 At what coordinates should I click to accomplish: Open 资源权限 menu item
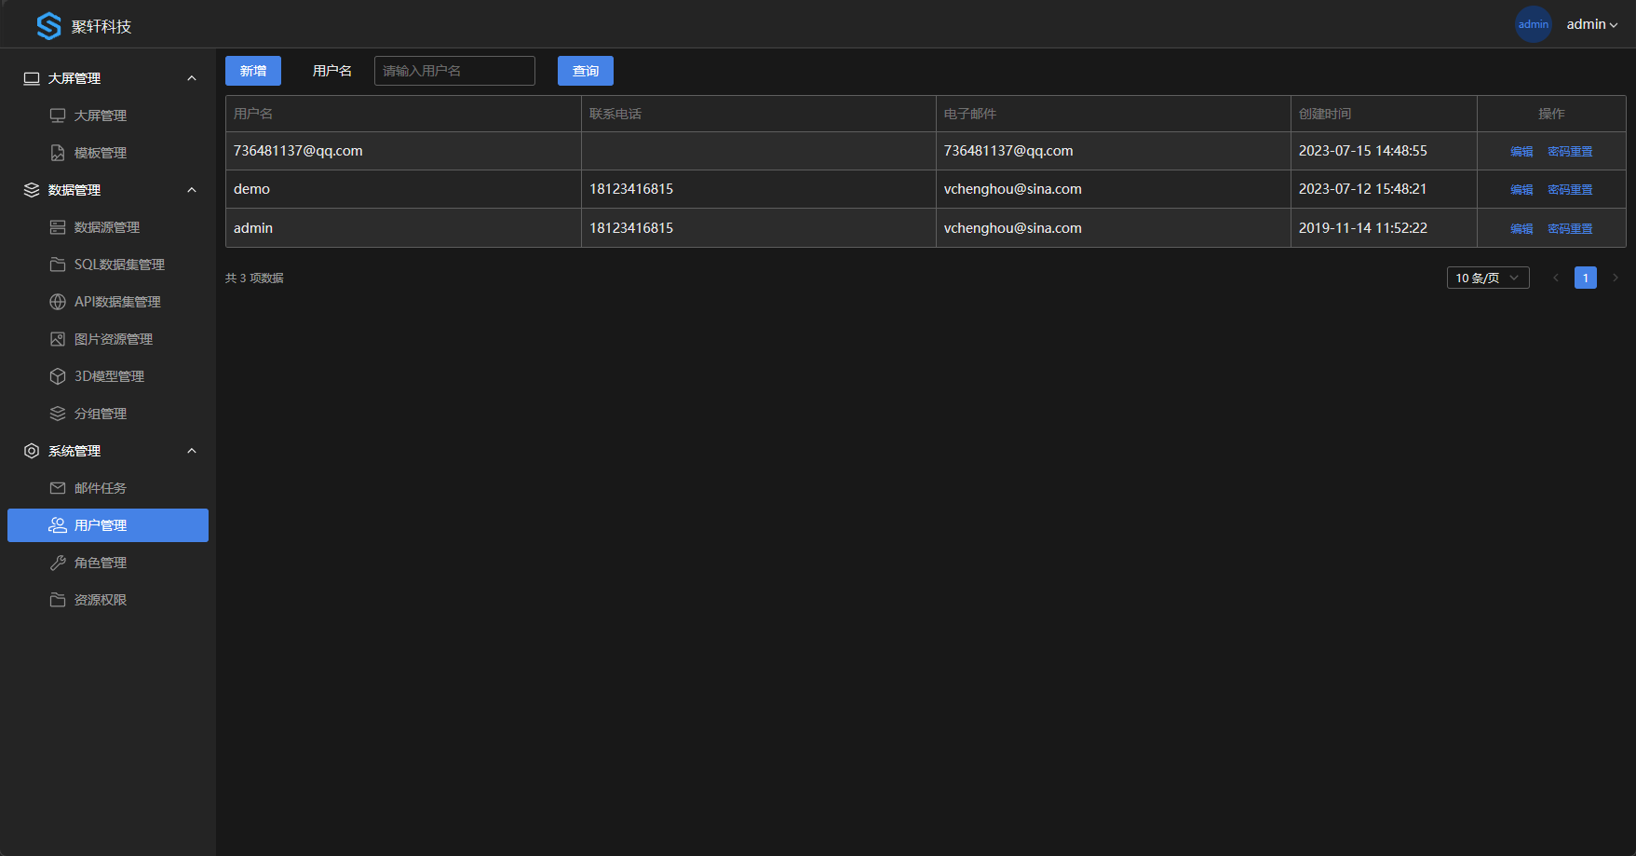(108, 600)
